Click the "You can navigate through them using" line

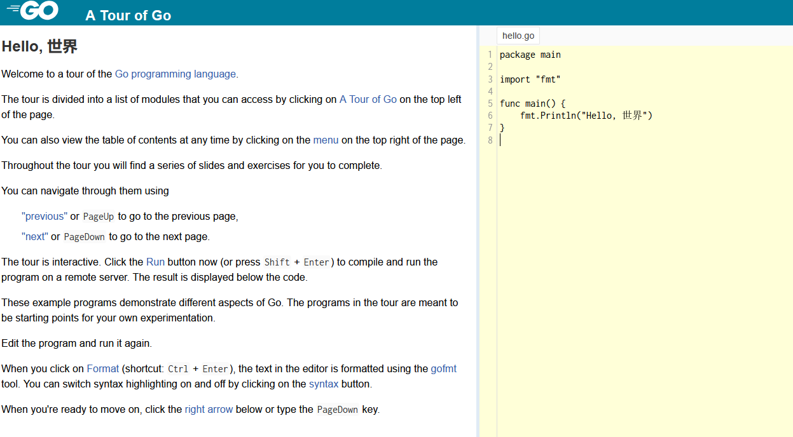pyautogui.click(x=85, y=191)
